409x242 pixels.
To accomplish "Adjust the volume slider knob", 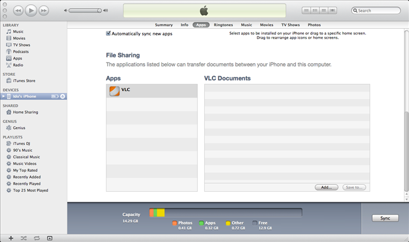I will (99, 11).
